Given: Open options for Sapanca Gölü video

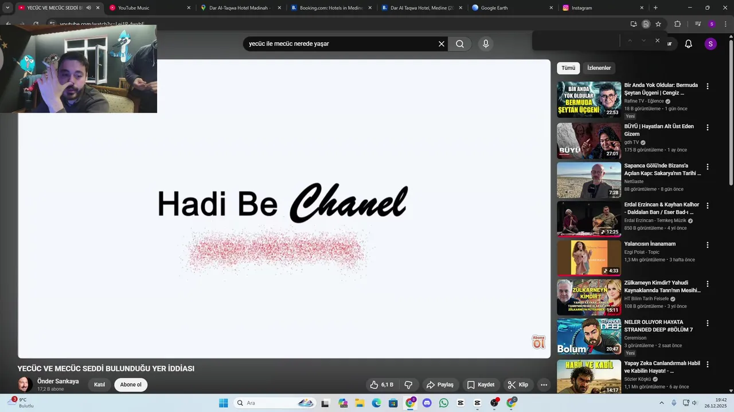Looking at the screenshot, I should tap(707, 167).
